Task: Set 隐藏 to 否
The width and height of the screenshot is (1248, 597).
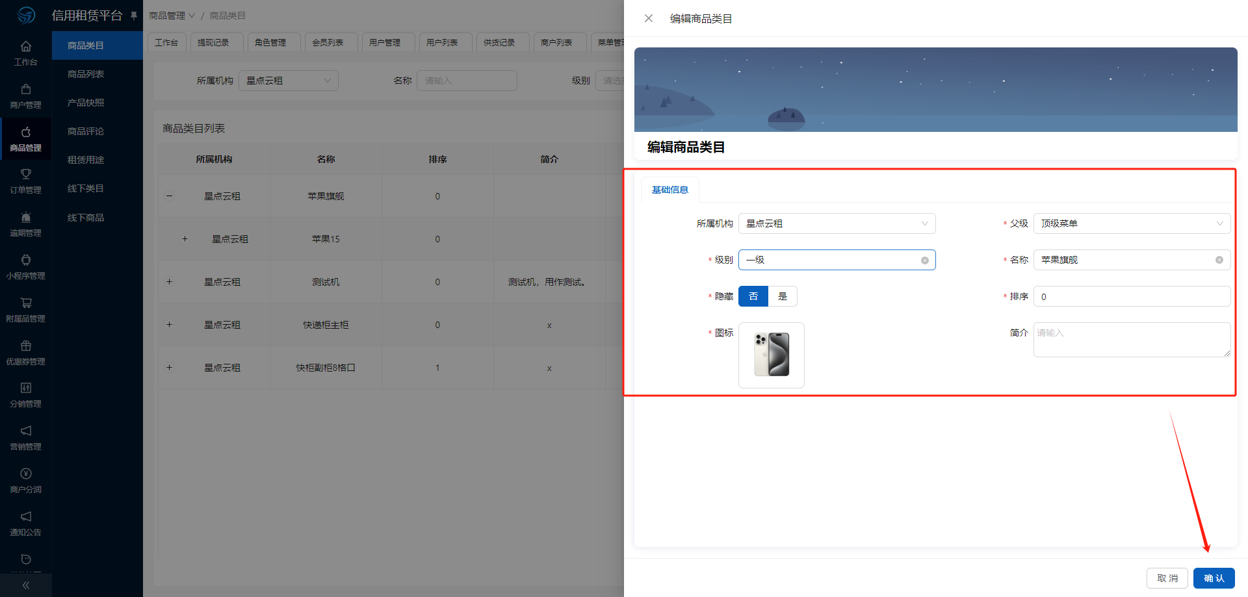Action: coord(753,296)
